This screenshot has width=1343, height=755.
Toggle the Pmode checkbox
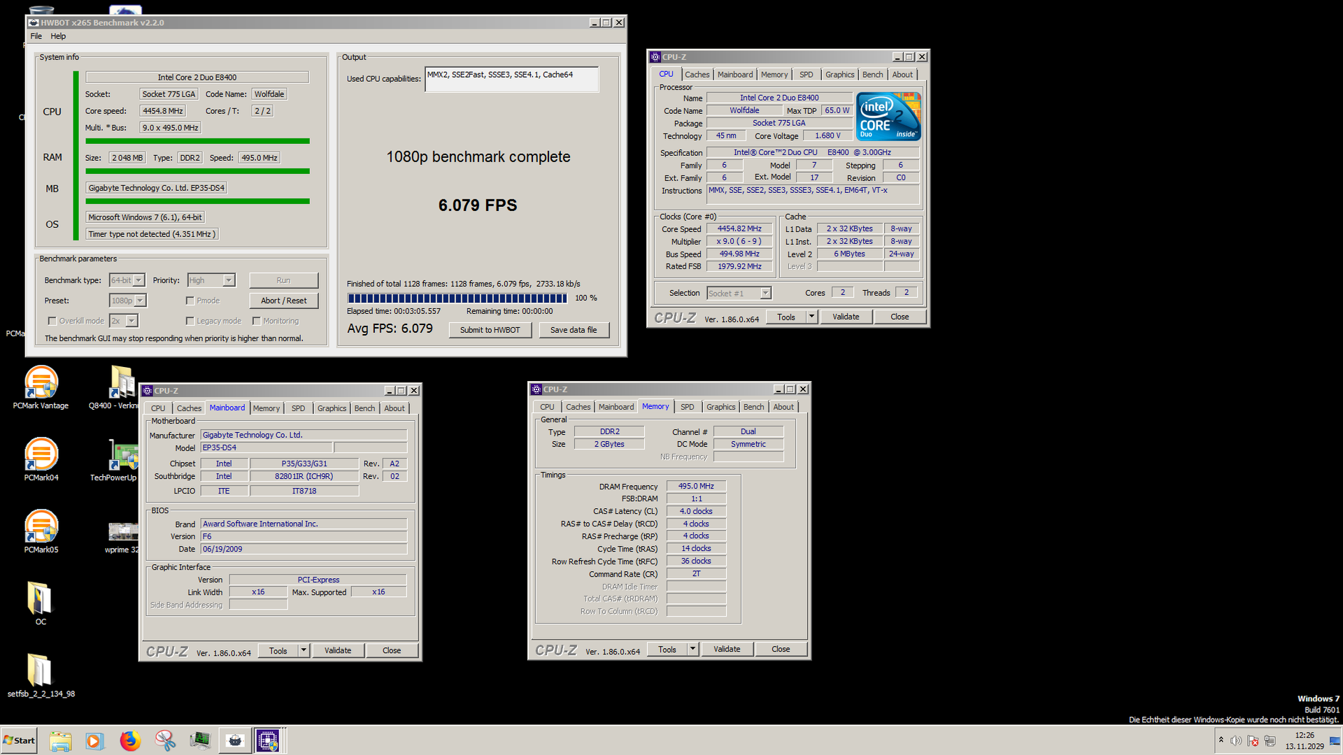(x=190, y=301)
